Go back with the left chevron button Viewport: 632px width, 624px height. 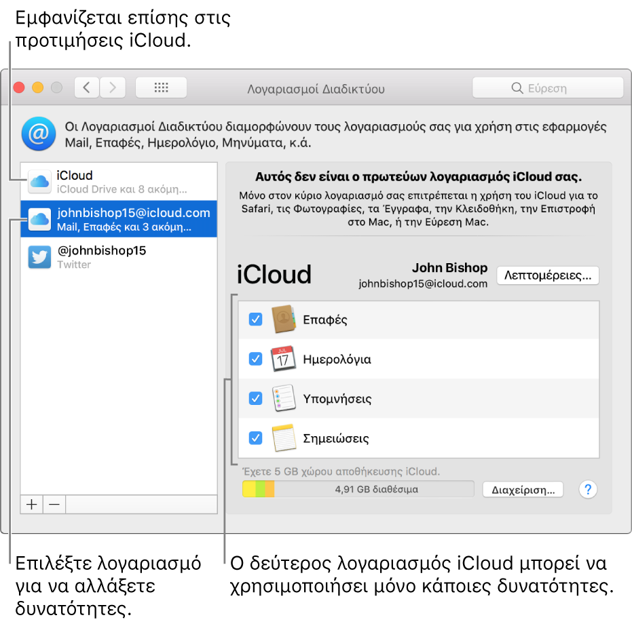pos(87,87)
